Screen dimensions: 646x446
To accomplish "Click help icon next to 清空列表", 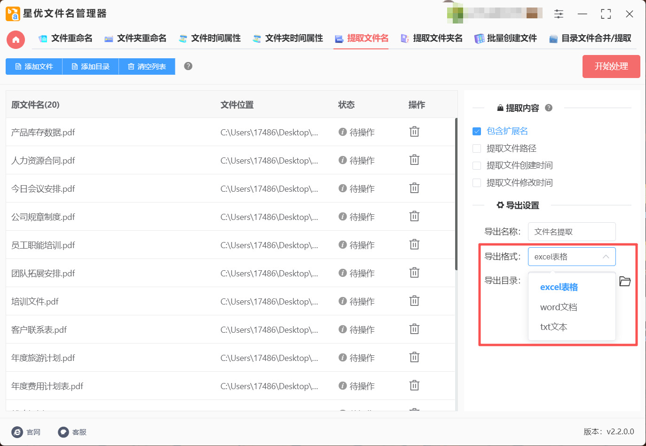I will pyautogui.click(x=188, y=66).
